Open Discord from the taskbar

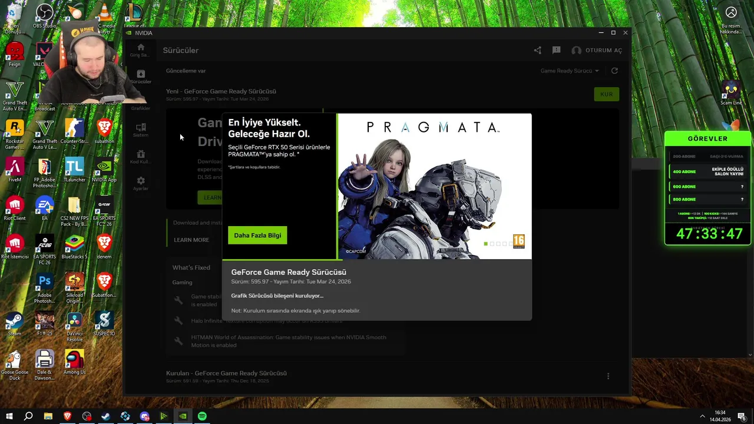[x=144, y=416]
